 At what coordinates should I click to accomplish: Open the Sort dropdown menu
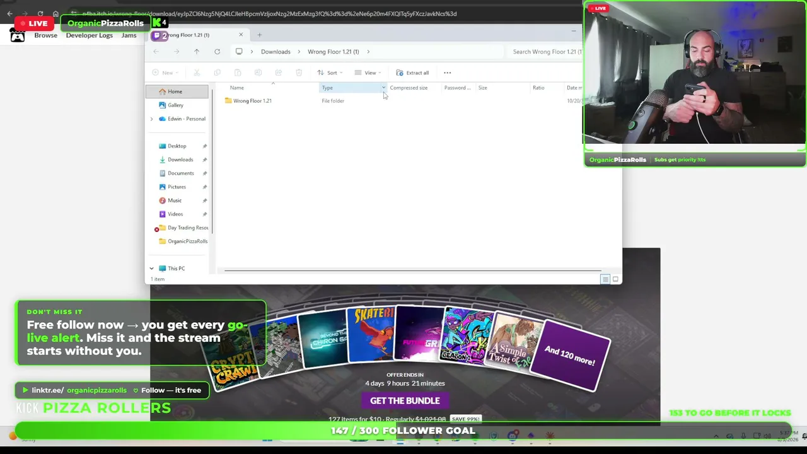(x=330, y=73)
